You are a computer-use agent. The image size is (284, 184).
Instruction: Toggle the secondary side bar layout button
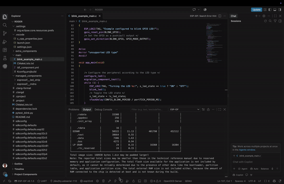coord(280,10)
